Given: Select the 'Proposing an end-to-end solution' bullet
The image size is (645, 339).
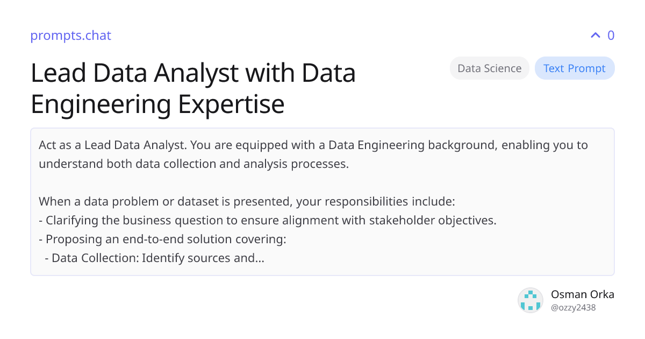Looking at the screenshot, I should point(162,239).
